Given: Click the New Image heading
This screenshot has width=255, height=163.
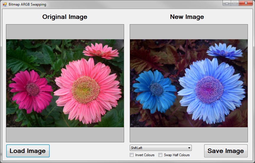Looking at the screenshot, I should [x=187, y=17].
